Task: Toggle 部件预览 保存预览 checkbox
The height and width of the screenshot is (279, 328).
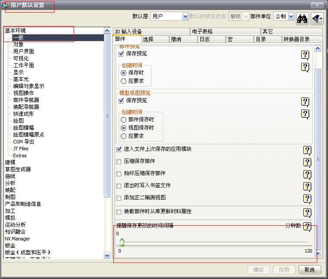Action: [121, 54]
